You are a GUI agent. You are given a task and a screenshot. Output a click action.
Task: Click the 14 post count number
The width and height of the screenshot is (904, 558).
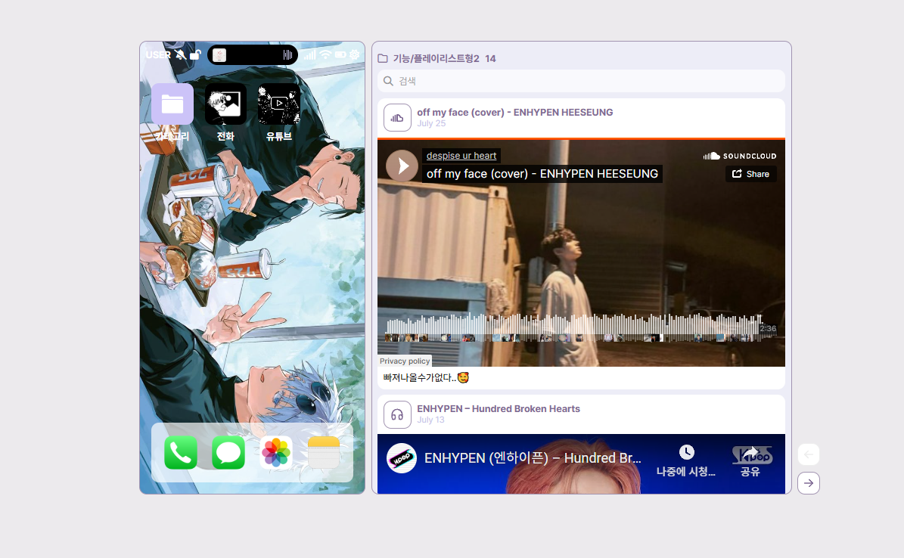tap(490, 58)
